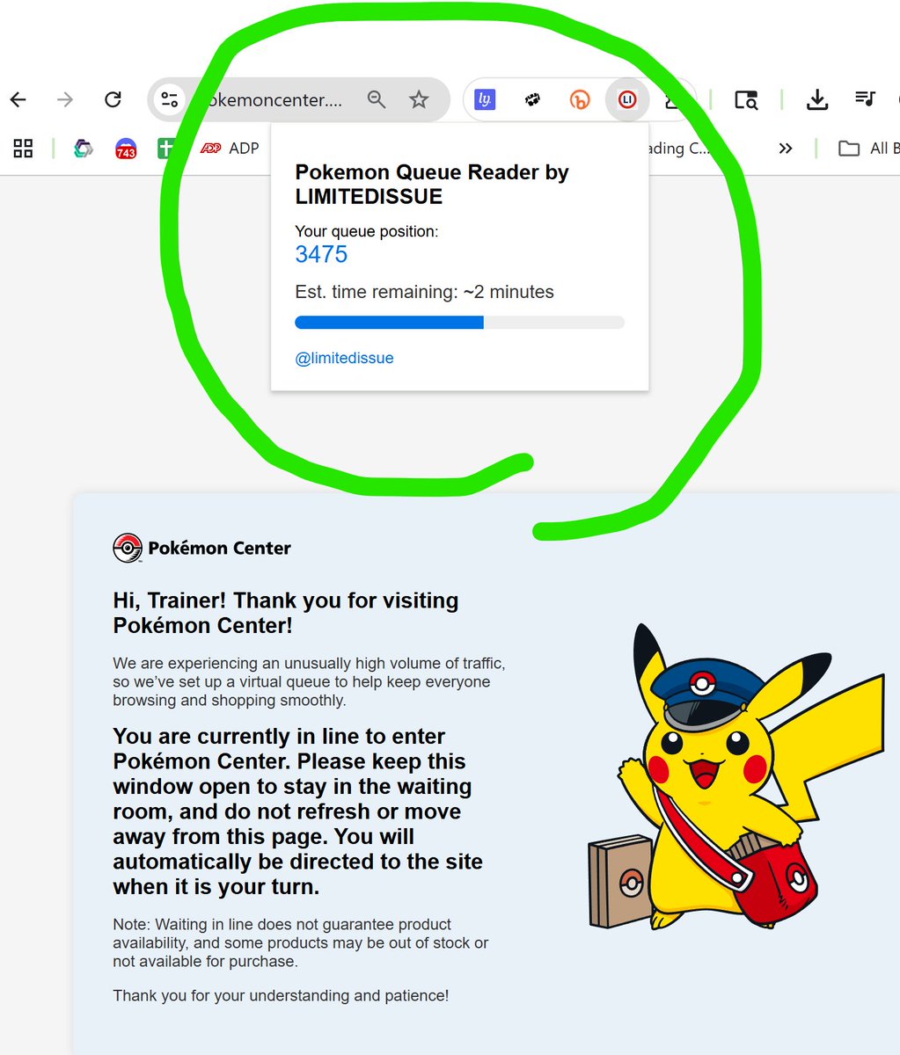Open the black paw-like extension icon

[532, 99]
